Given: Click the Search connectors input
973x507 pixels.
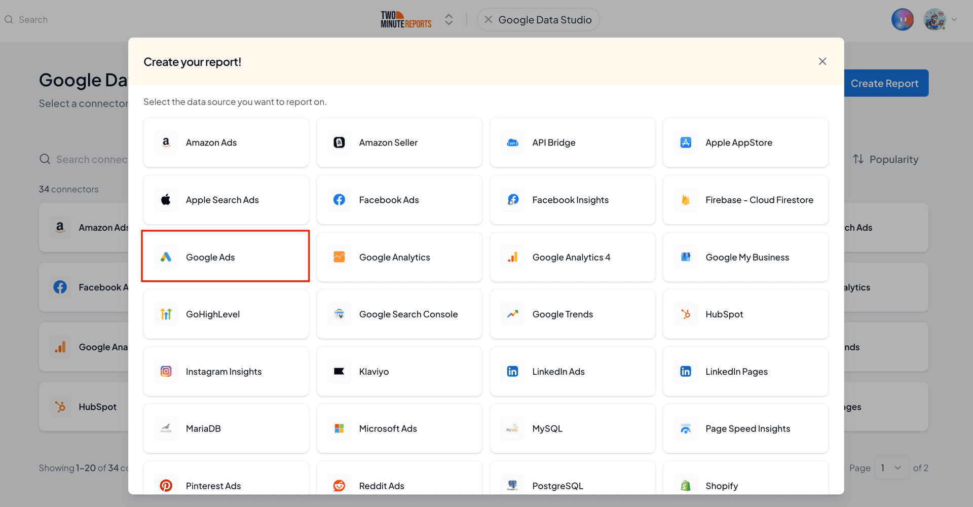Looking at the screenshot, I should (84, 159).
